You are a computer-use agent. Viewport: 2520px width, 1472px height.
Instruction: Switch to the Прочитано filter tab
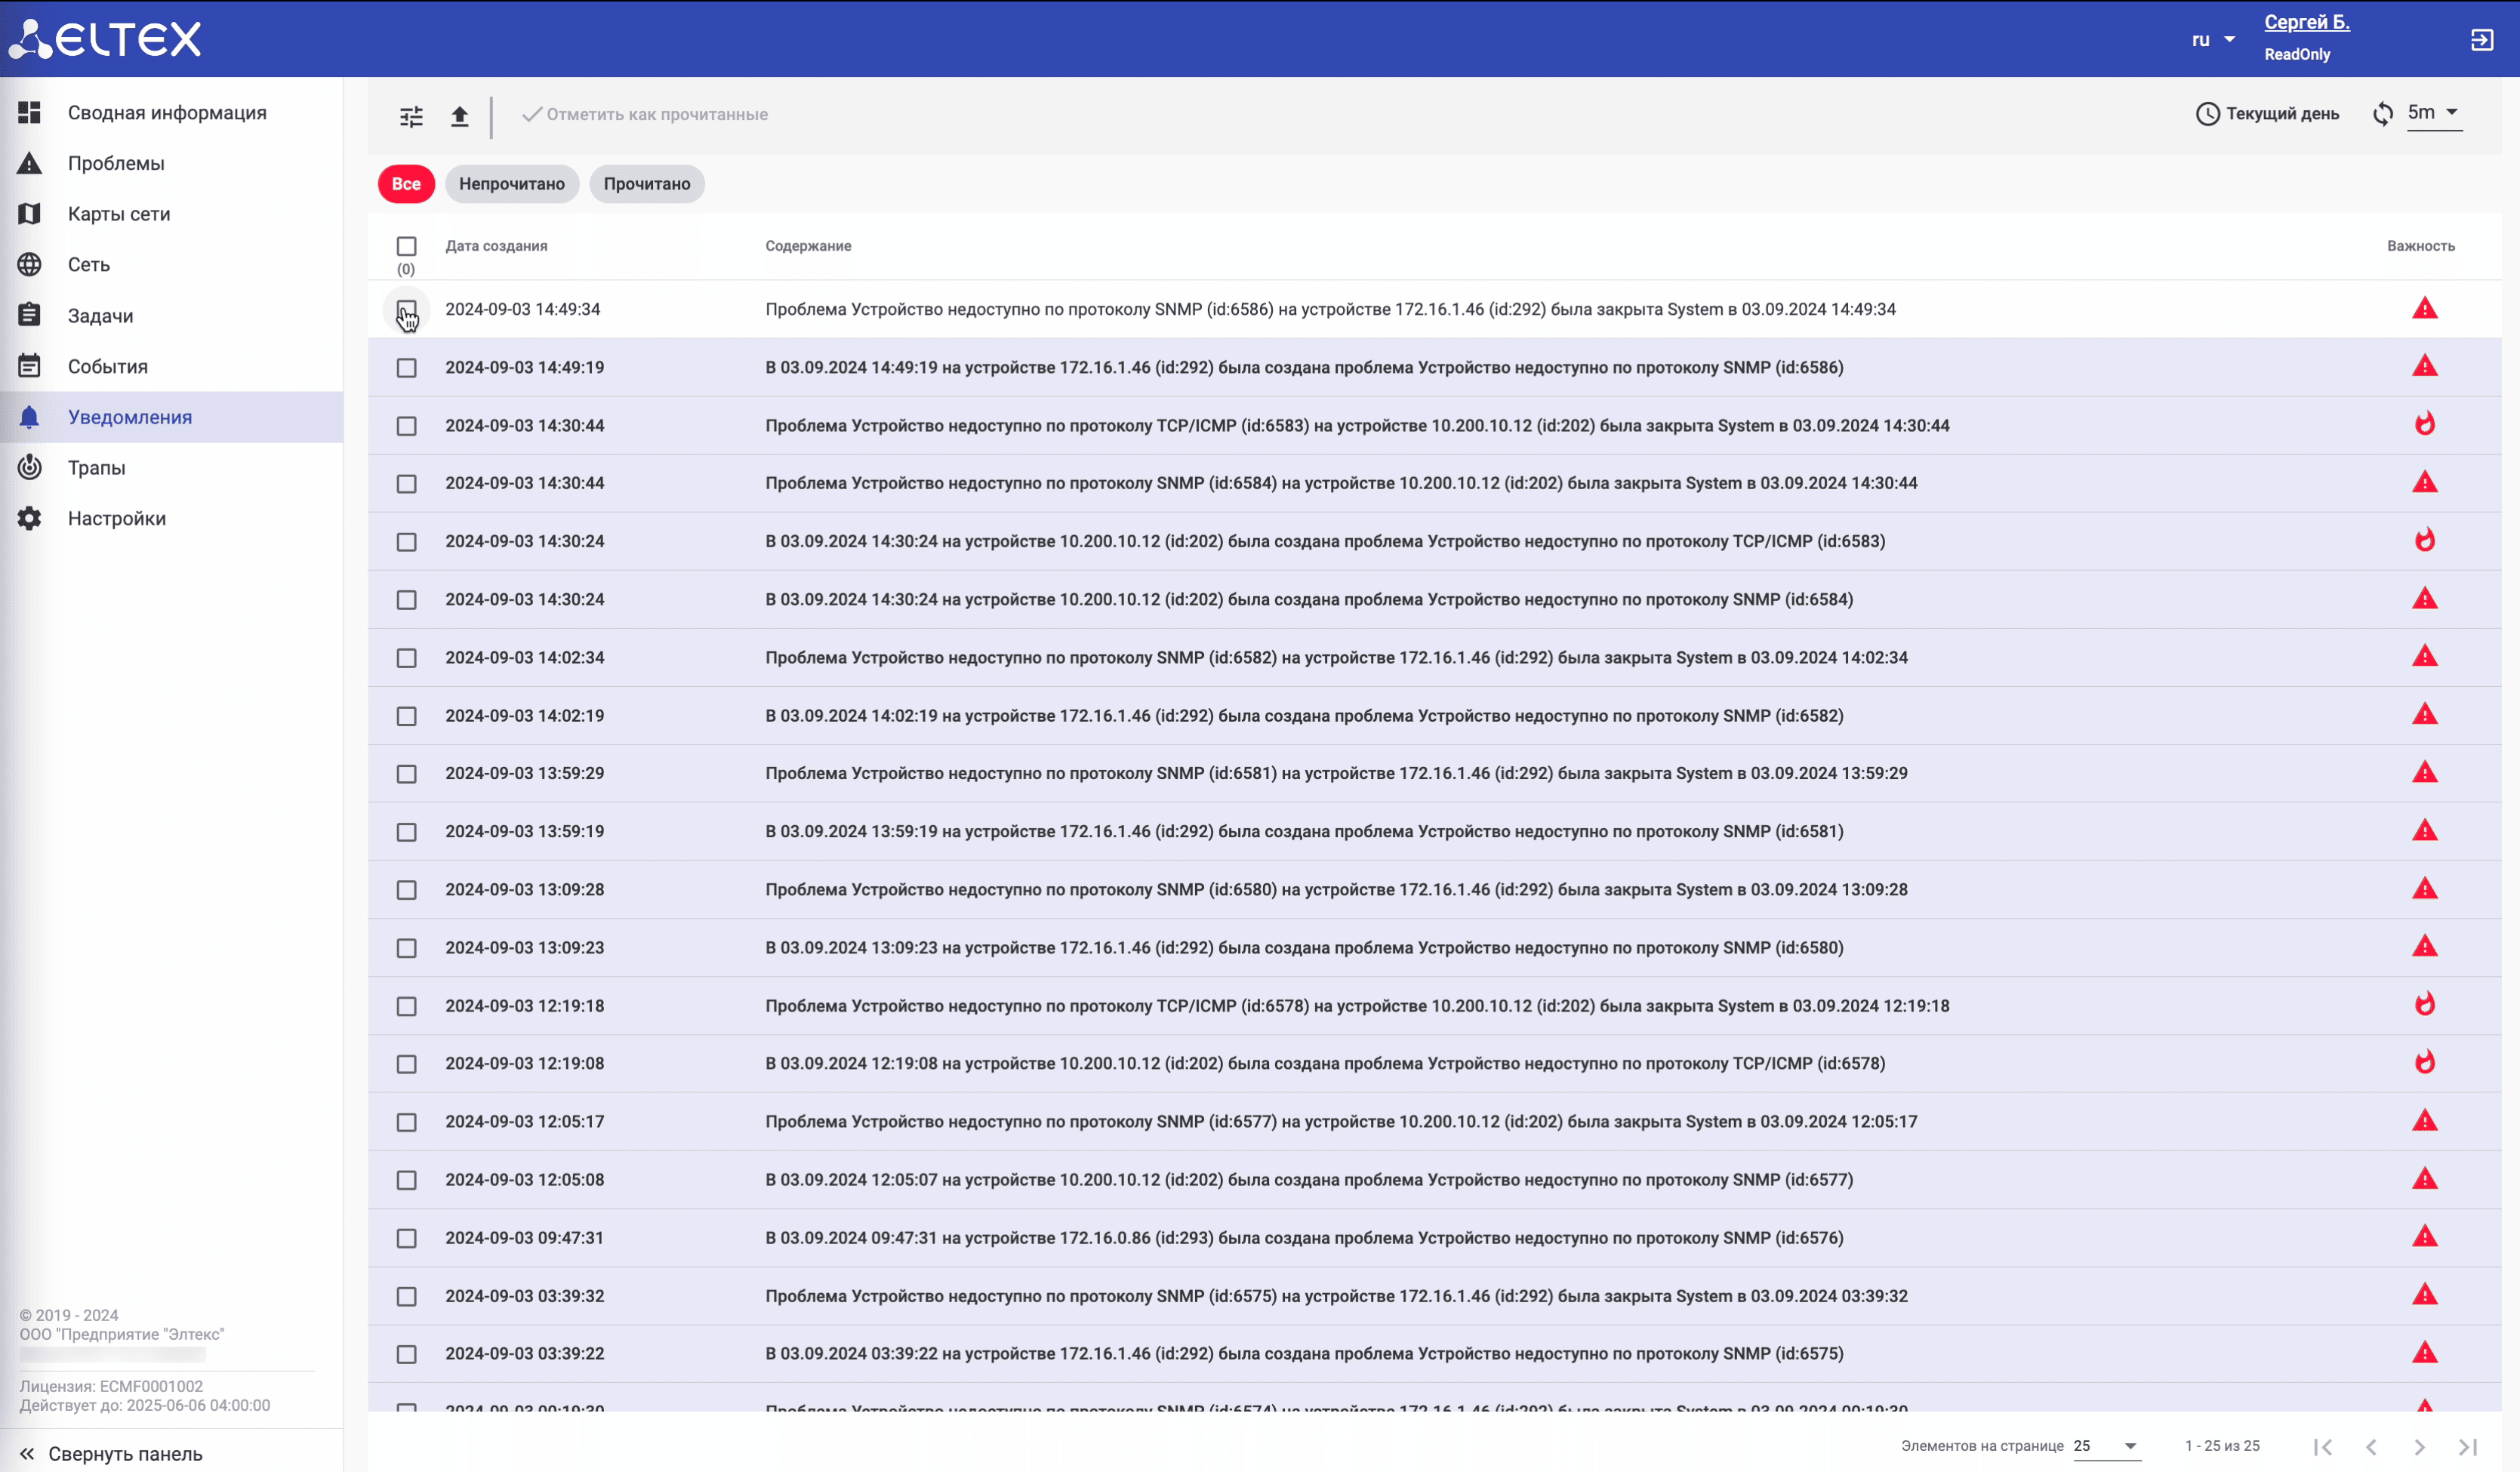coord(646,184)
